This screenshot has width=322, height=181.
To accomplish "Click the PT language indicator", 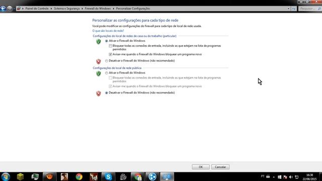I will point(263,176).
